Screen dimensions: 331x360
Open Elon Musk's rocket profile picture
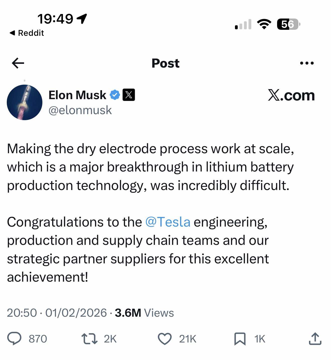click(x=25, y=102)
